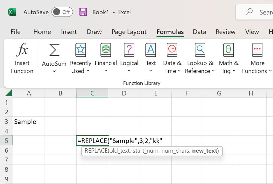Open the Lookup & Reference functions icon

[x=200, y=50]
